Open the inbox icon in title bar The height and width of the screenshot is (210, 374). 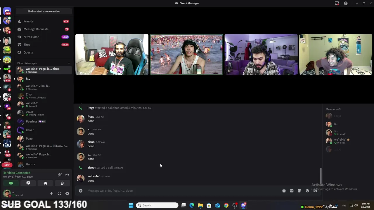tap(337, 3)
